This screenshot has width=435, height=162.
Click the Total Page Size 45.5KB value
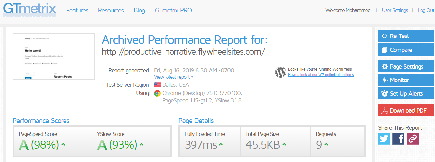(263, 145)
